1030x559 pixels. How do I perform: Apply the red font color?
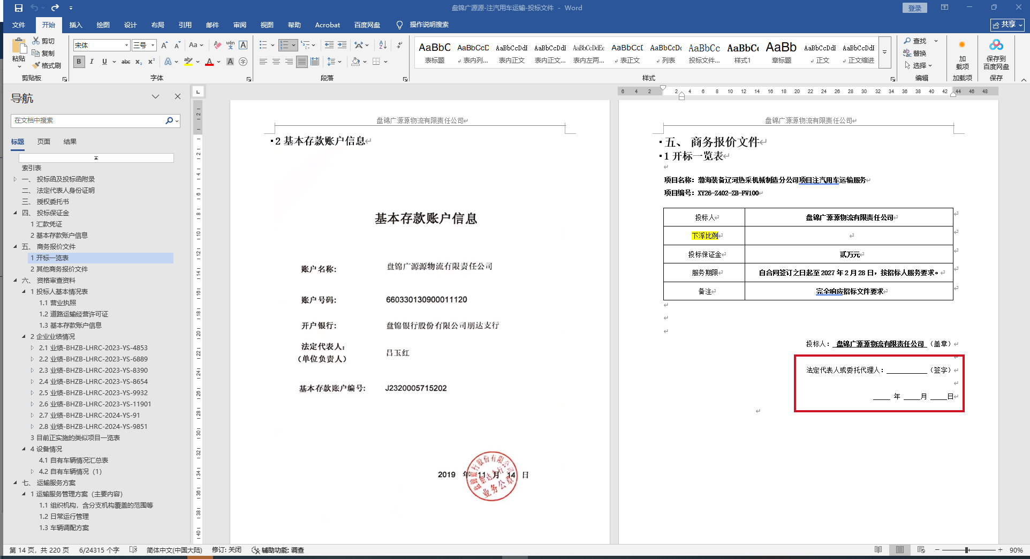(x=209, y=62)
